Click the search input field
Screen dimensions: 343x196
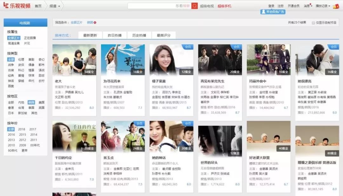click(x=159, y=6)
